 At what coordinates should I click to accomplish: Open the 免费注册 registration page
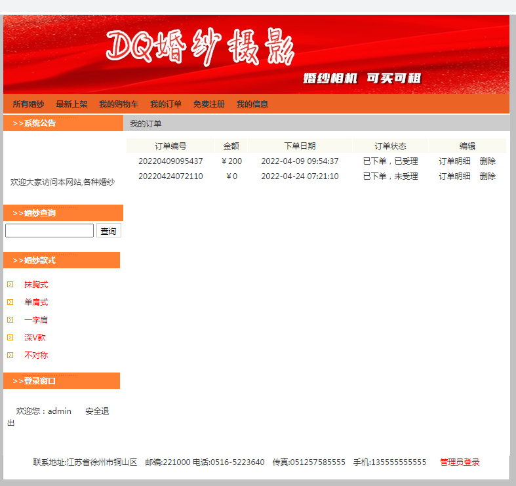coord(209,104)
